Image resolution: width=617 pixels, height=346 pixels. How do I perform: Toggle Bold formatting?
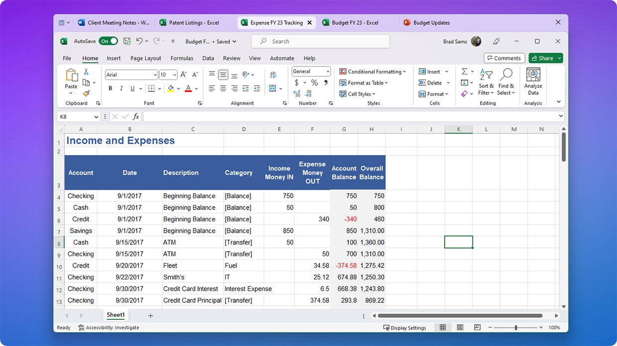pyautogui.click(x=110, y=88)
